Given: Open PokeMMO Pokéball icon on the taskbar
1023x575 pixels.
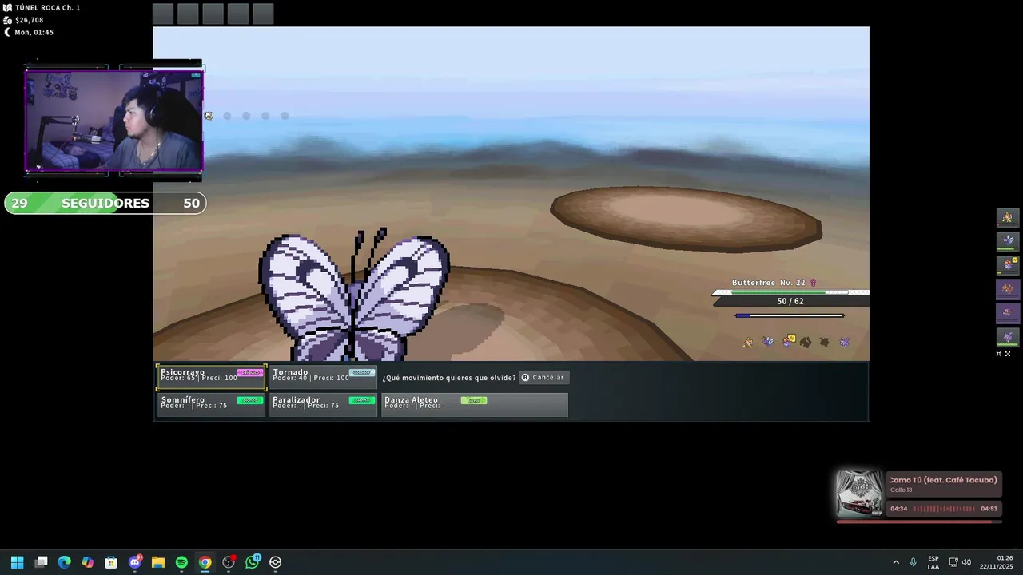Looking at the screenshot, I should click(276, 562).
